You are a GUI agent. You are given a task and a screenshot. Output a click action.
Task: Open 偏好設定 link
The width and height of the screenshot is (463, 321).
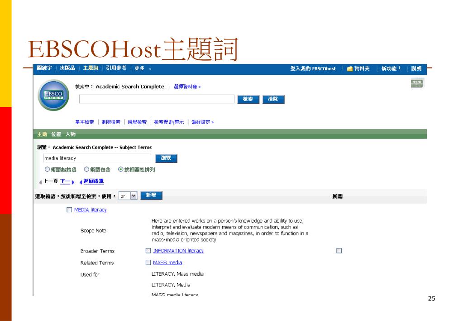(x=202, y=122)
